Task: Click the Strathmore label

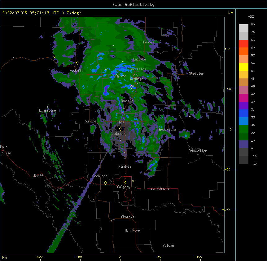Action: pos(160,188)
